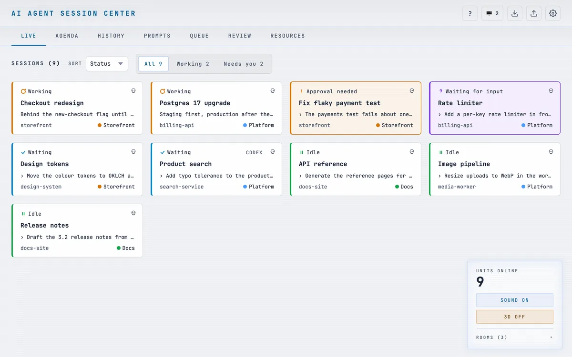The height and width of the screenshot is (357, 572).
Task: Click the download/import icon in header
Action: (515, 13)
